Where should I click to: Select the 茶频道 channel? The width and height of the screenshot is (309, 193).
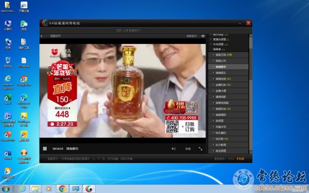point(228,121)
